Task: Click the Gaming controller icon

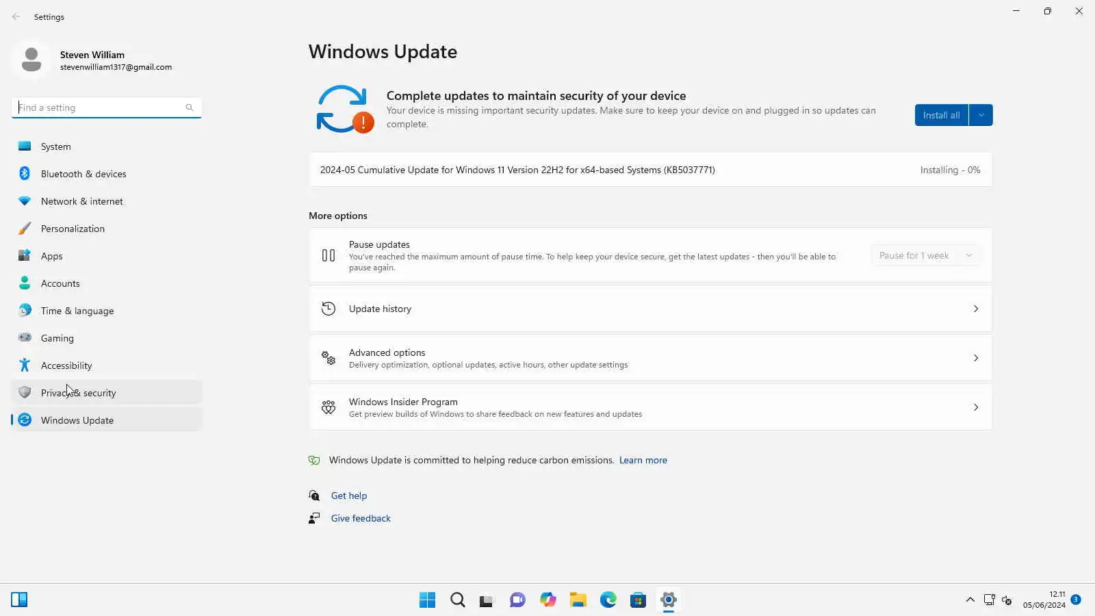Action: click(25, 337)
